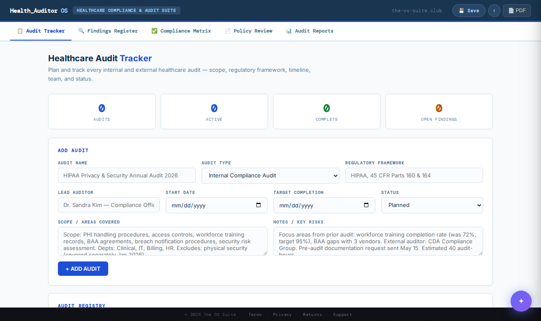541x321 pixels.
Task: Open the Terms footer link
Action: tap(255, 315)
